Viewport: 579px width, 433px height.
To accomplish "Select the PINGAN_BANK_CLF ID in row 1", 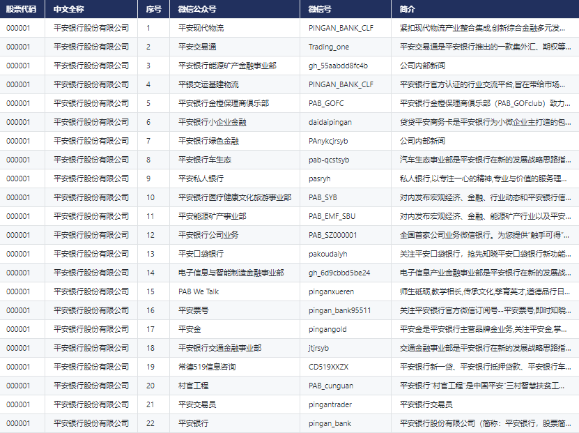I will click(341, 28).
